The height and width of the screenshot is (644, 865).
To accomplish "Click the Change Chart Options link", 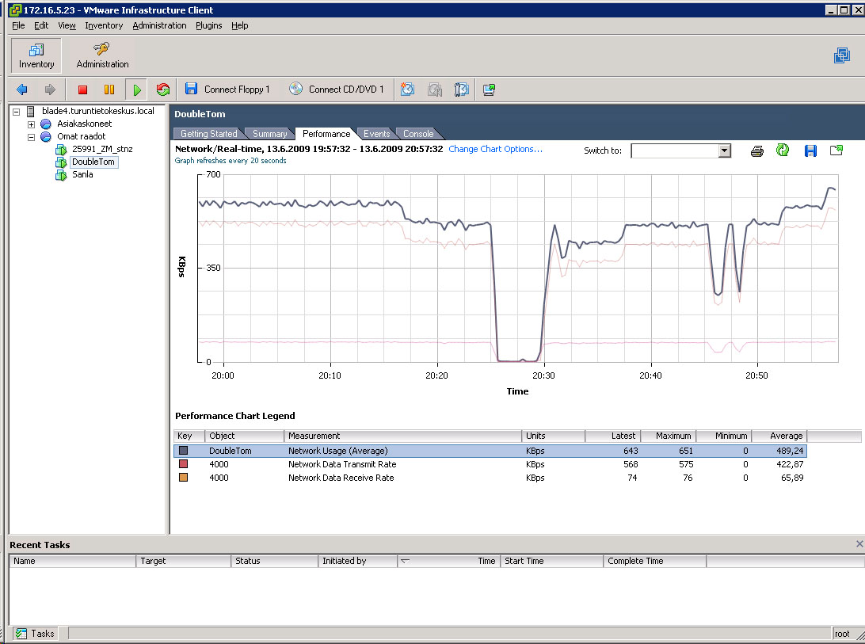I will click(495, 149).
